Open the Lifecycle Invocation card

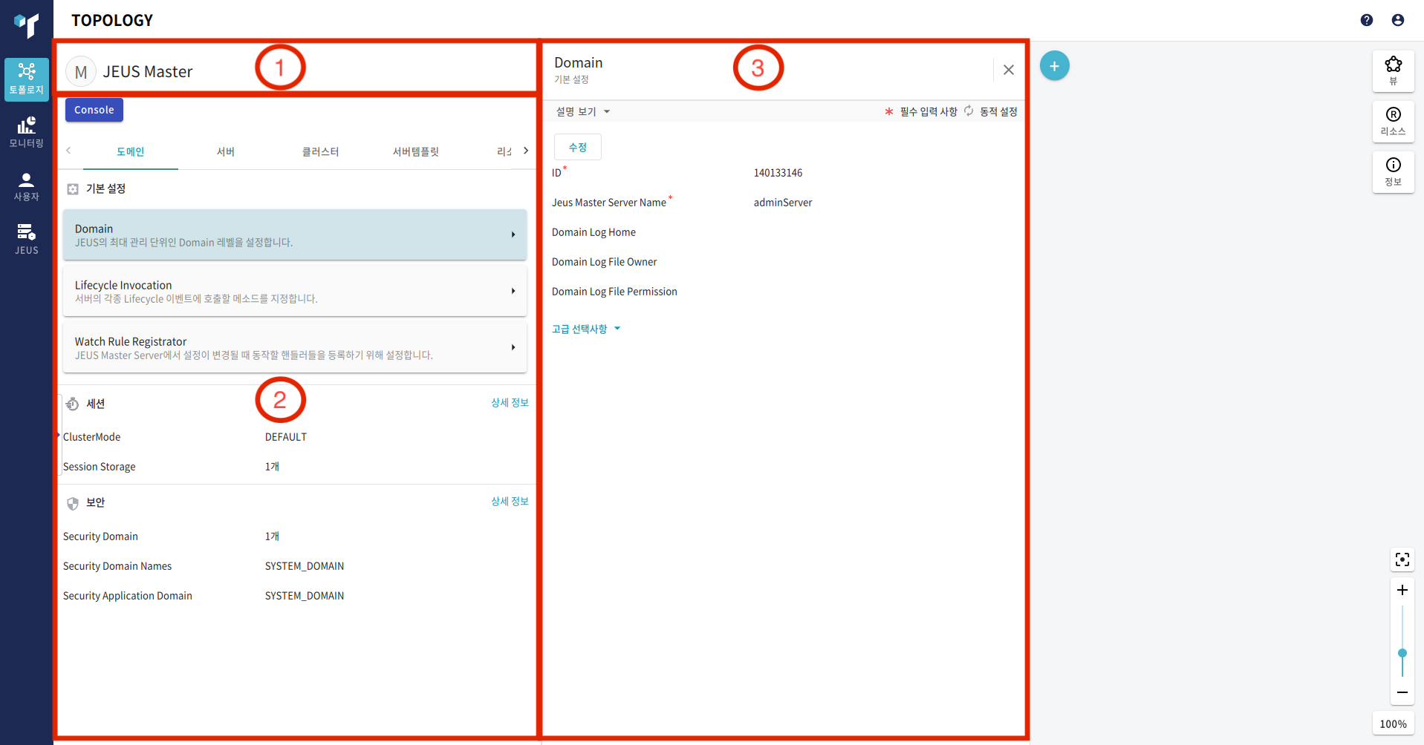click(295, 291)
